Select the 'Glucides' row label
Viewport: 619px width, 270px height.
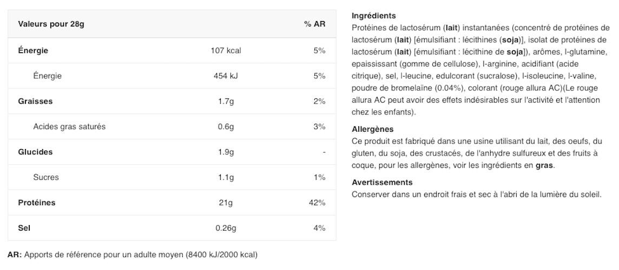[x=35, y=152]
